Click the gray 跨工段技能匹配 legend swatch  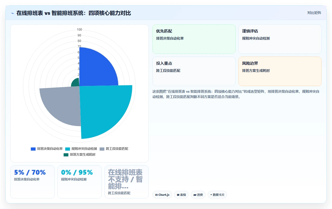(102, 149)
